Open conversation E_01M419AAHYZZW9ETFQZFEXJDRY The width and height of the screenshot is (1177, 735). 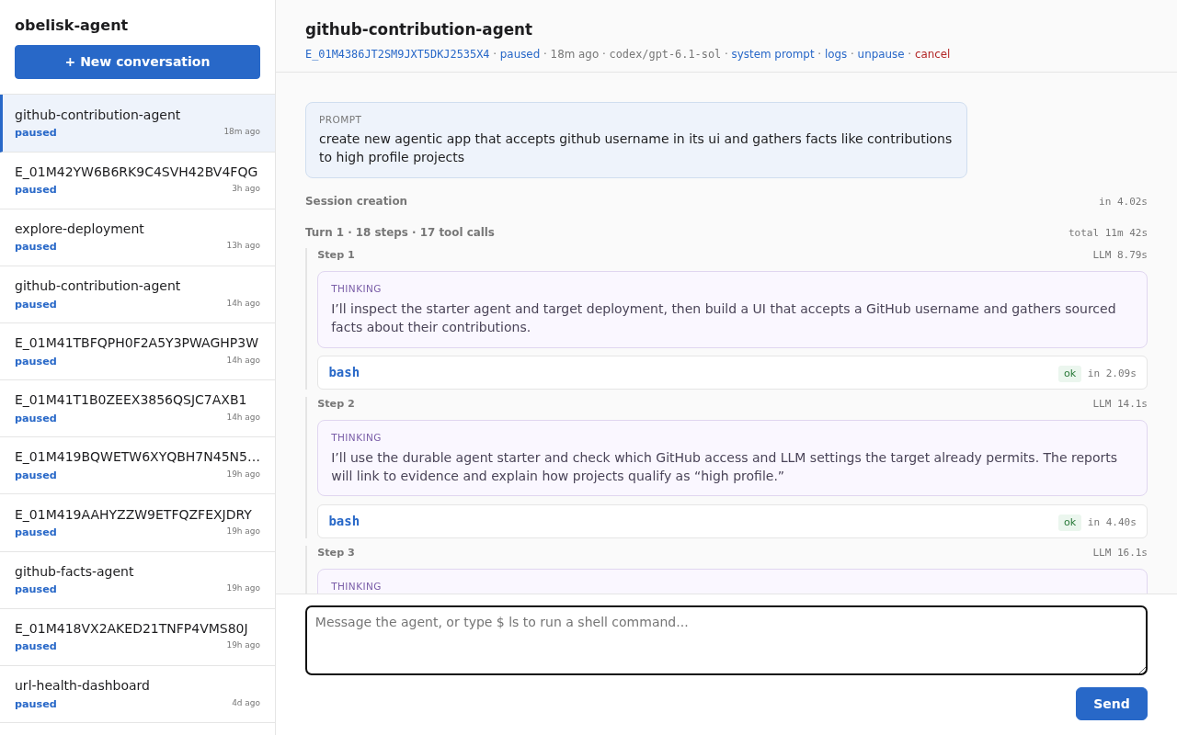[137, 523]
